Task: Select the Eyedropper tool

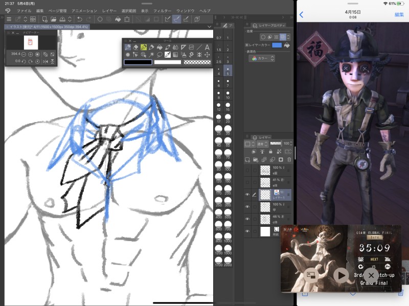Action: 168,55
